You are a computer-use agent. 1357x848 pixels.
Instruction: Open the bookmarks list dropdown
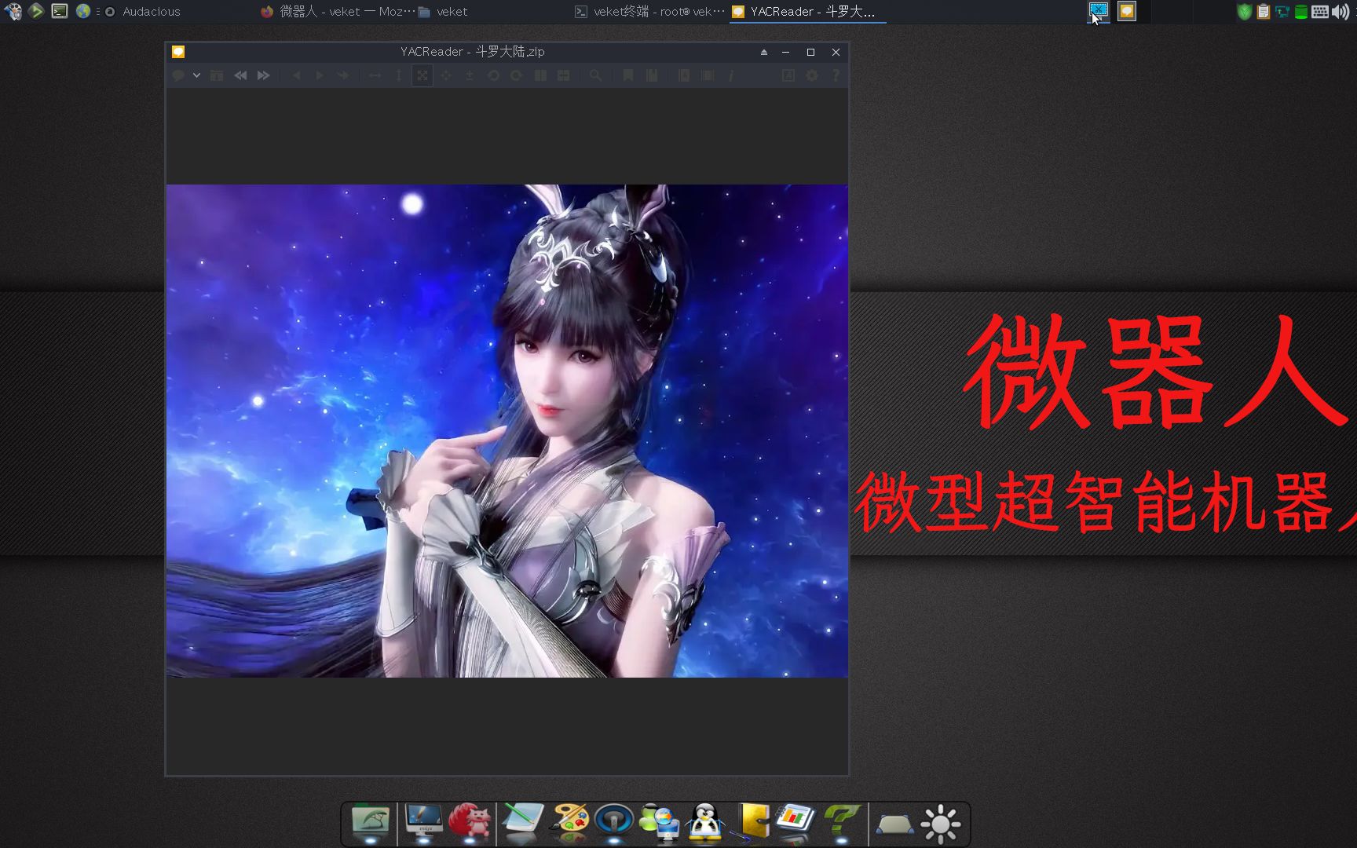coord(651,75)
